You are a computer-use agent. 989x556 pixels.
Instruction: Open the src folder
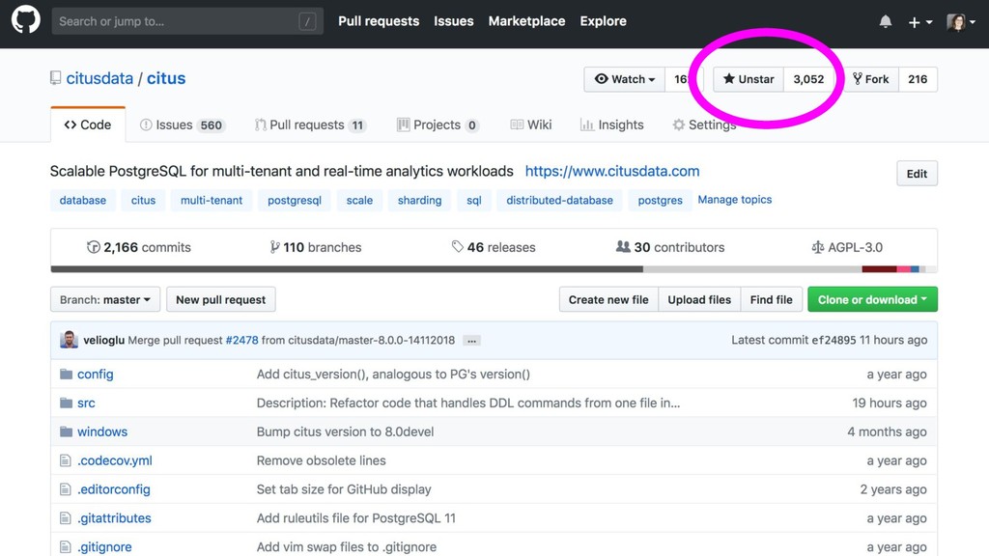tap(86, 403)
